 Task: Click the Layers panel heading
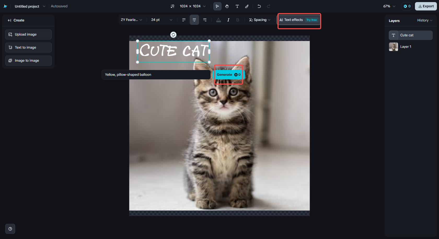tap(394, 21)
